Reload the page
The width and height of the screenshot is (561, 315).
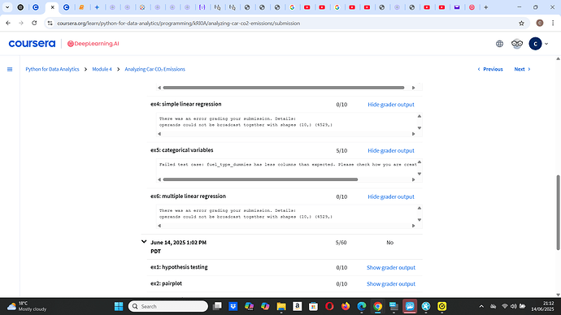(34, 23)
